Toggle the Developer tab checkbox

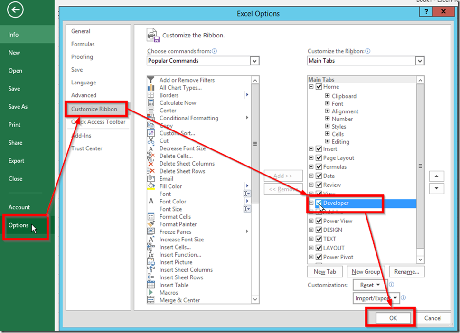[319, 203]
